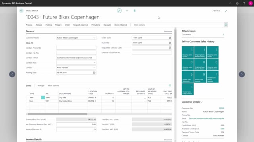Expand Customer Details chevron
This screenshot has height=142, width=254.
coord(202,102)
